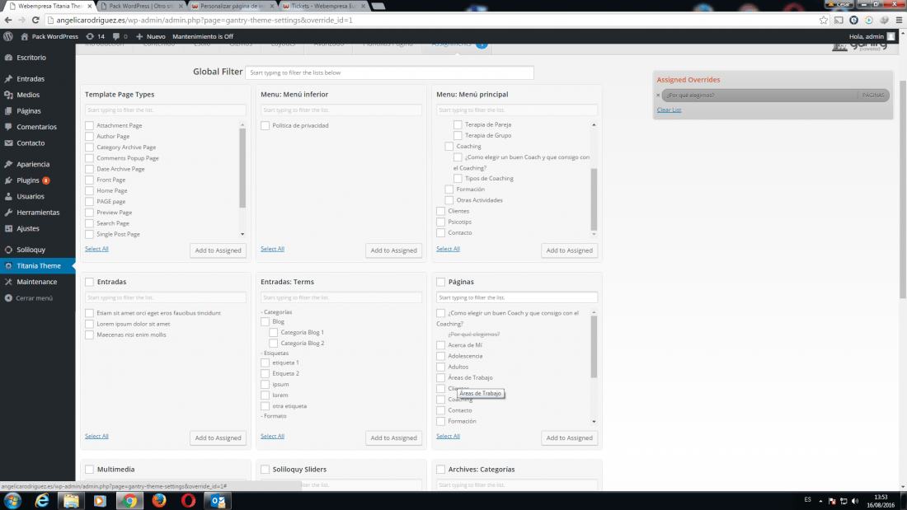Switch to Pack WordPress browser tab
907x510 pixels.
coord(141,6)
